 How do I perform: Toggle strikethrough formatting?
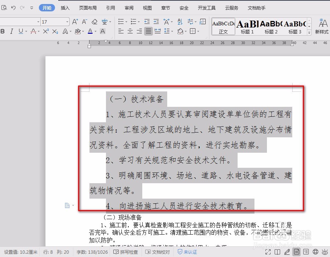[x=33, y=31]
